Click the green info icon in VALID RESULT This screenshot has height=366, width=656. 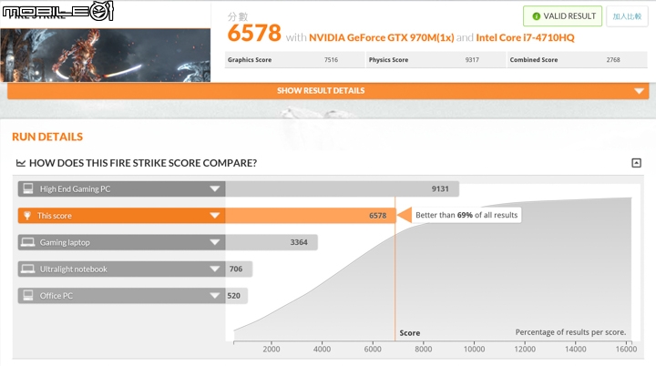[536, 16]
